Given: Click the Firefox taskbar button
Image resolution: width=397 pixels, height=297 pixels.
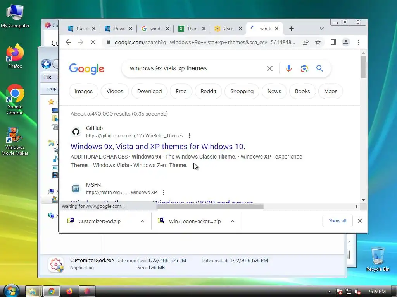Looking at the screenshot, I should coord(69,292).
